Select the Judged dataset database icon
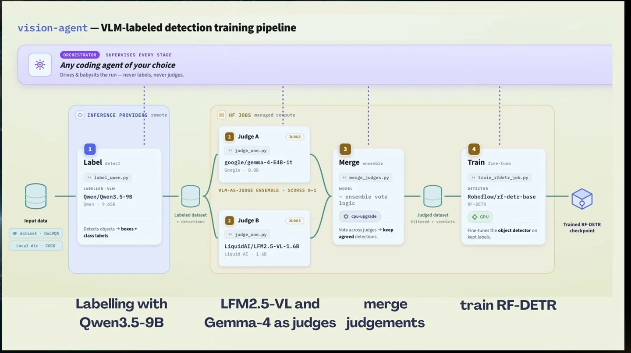Image resolution: width=631 pixels, height=353 pixels. 432,196
